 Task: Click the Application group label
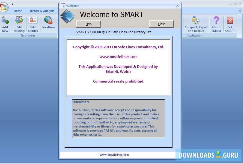(x=194, y=35)
